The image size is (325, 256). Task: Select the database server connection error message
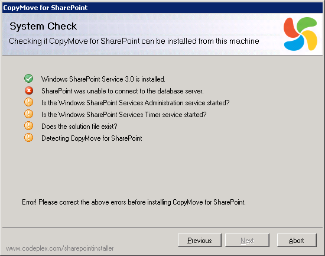pyautogui.click(x=122, y=91)
